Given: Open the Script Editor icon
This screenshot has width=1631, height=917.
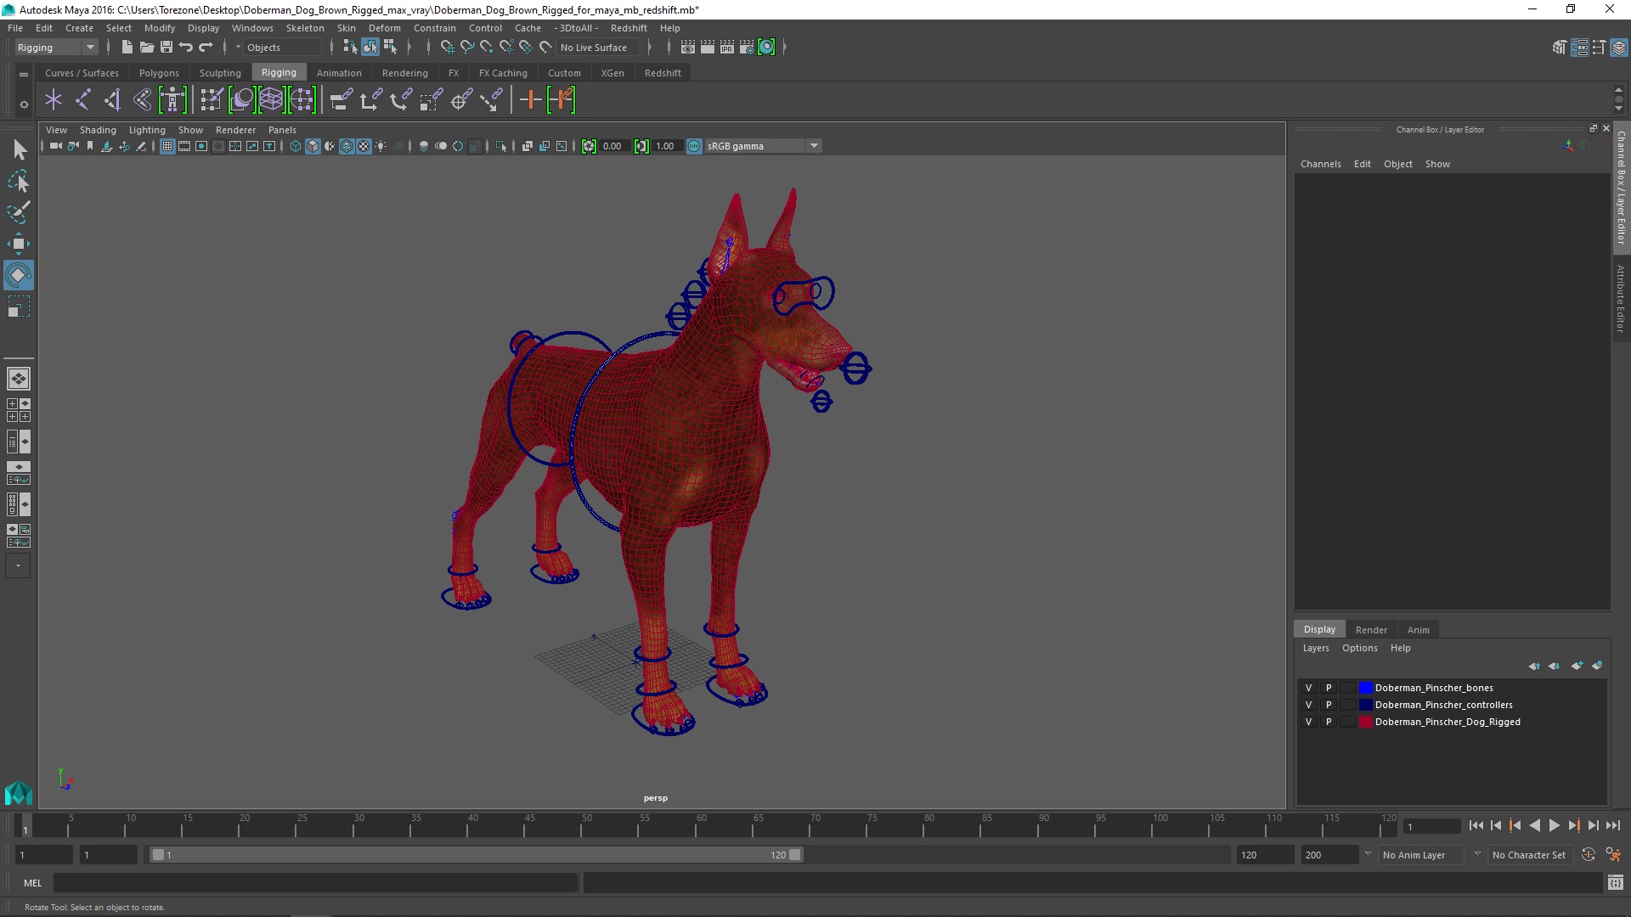Looking at the screenshot, I should point(1616,883).
